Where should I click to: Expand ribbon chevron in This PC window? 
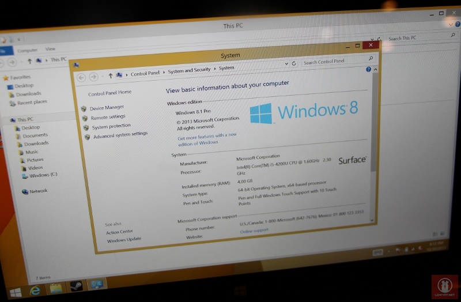tap(451, 25)
